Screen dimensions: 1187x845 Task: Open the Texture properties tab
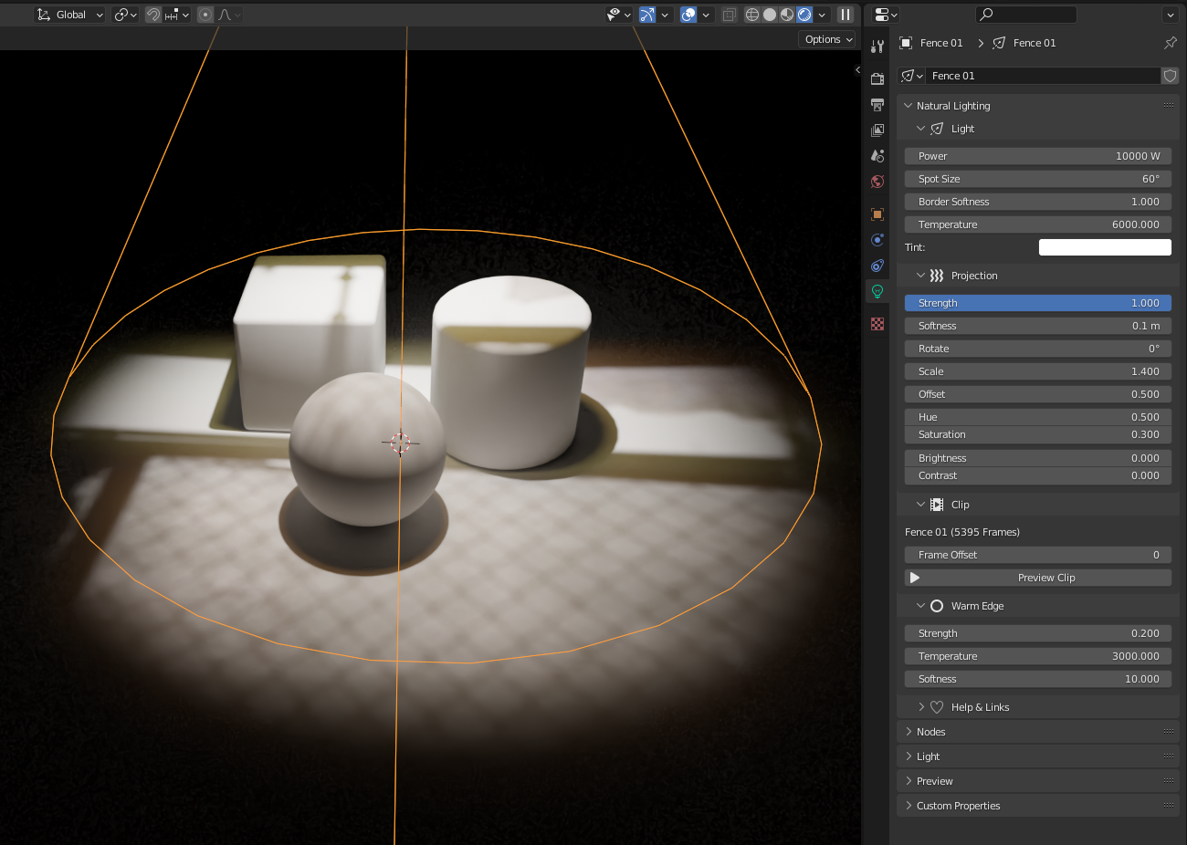coord(877,324)
